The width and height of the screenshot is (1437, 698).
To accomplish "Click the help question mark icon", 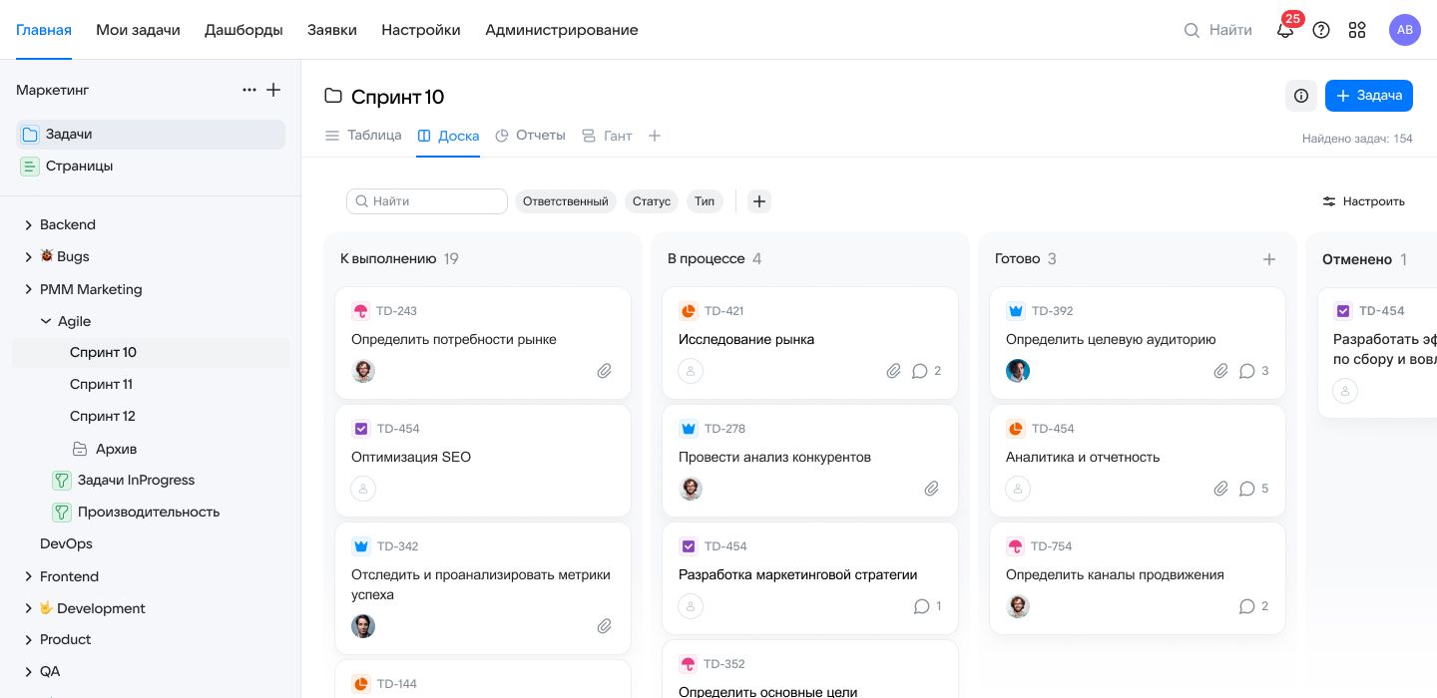I will [1321, 30].
